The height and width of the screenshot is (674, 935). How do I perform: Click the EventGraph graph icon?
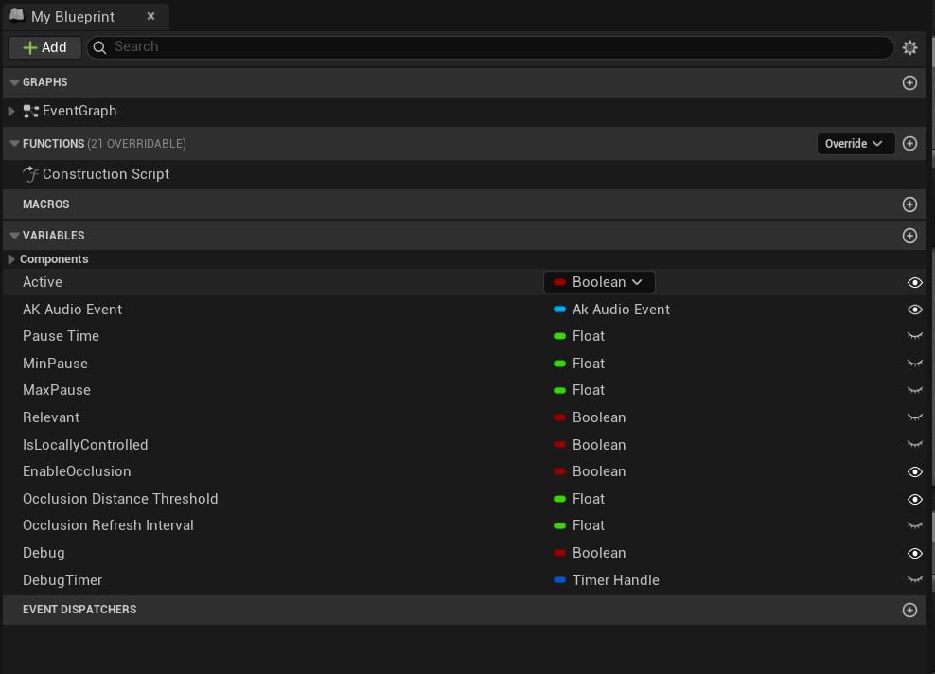point(31,111)
